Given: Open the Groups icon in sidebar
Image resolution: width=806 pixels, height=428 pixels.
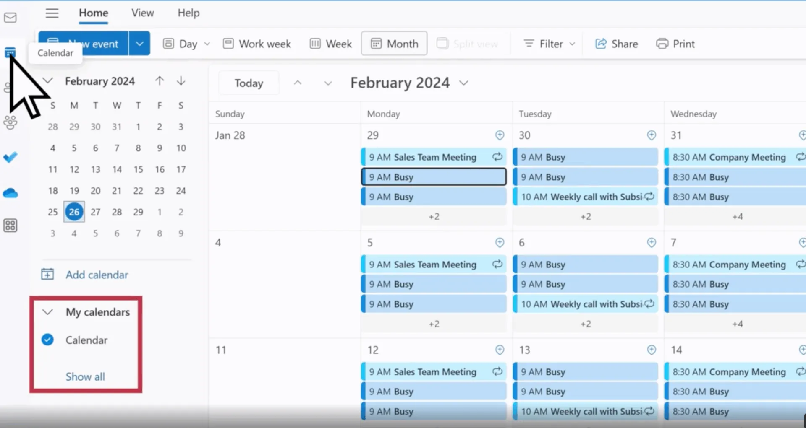Looking at the screenshot, I should 10,123.
